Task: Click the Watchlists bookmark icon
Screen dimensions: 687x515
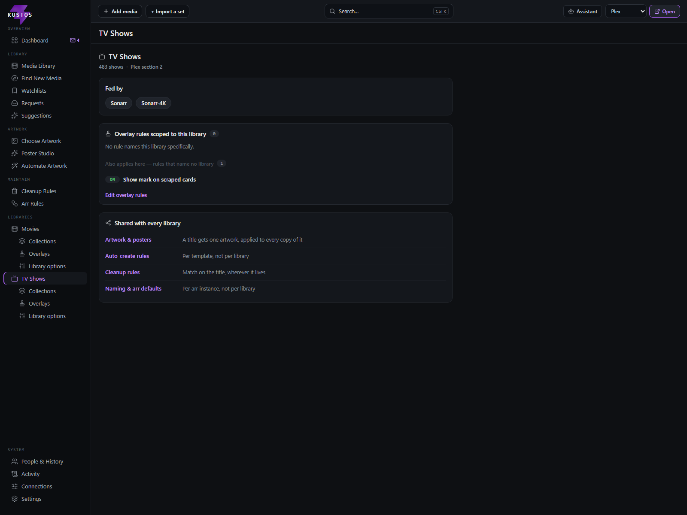Action: coord(15,91)
